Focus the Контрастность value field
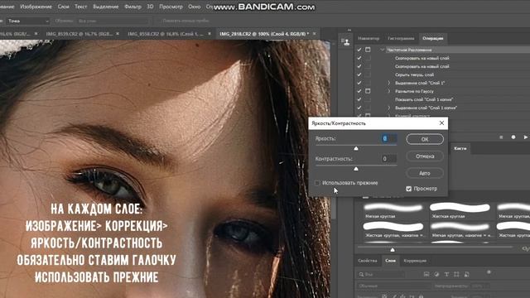 (388, 159)
